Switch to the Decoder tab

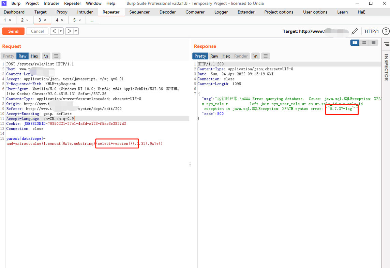167,12
